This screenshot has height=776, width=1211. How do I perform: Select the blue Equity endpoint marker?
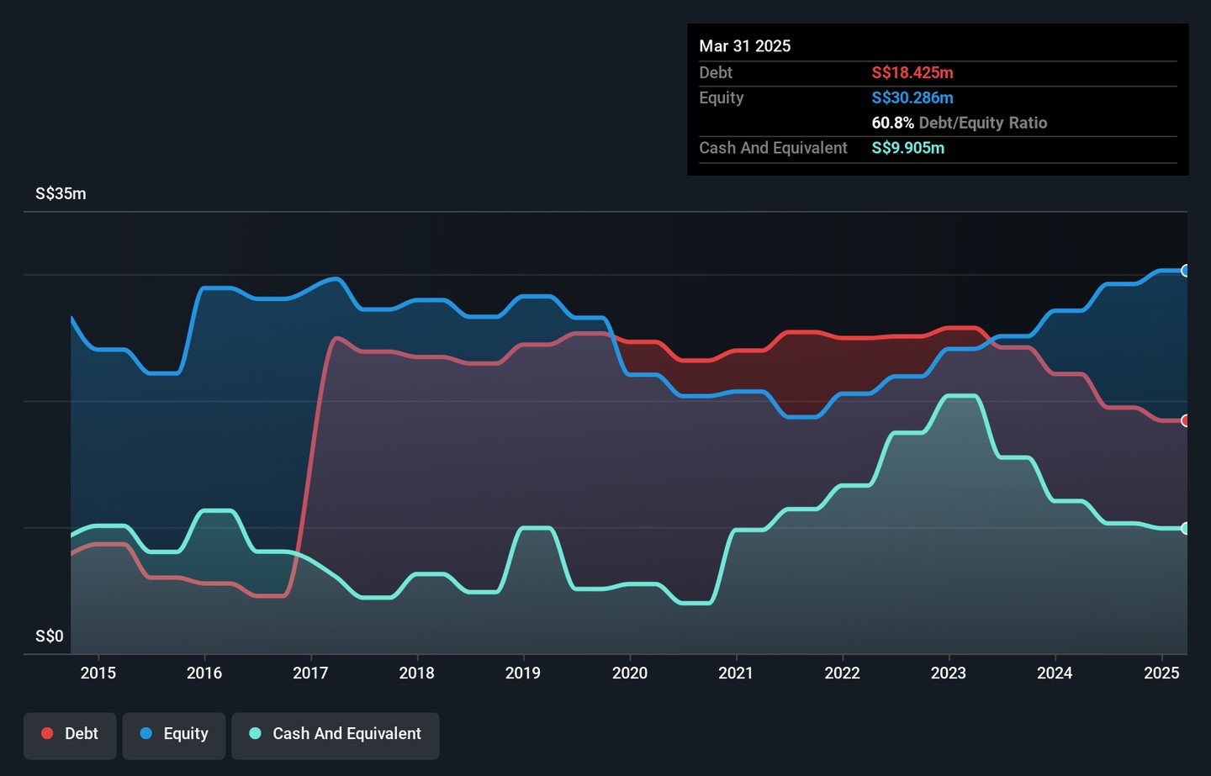point(1185,271)
